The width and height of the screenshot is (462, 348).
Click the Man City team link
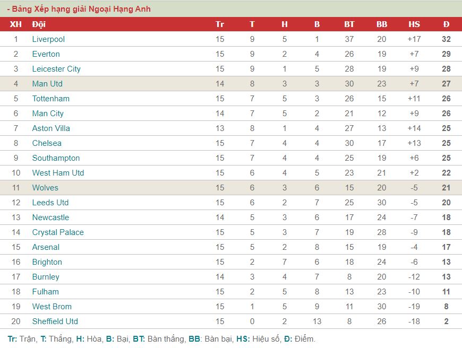48,114
